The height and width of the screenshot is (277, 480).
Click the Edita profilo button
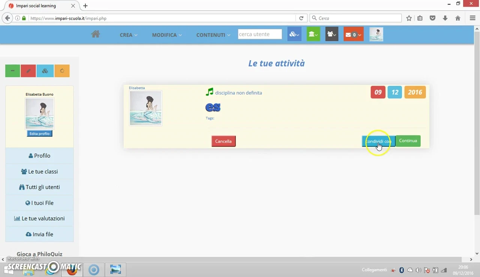[39, 134]
